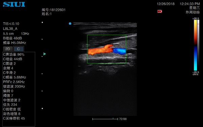Click the green focus position arrow
The width and height of the screenshot is (203, 127).
[x=45, y=54]
